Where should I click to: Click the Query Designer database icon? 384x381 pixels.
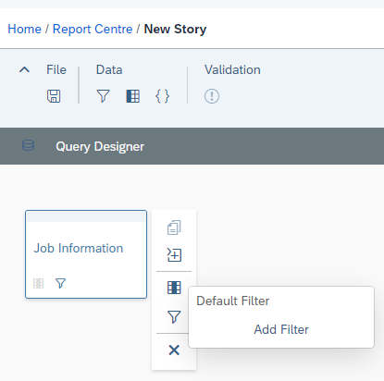click(28, 145)
